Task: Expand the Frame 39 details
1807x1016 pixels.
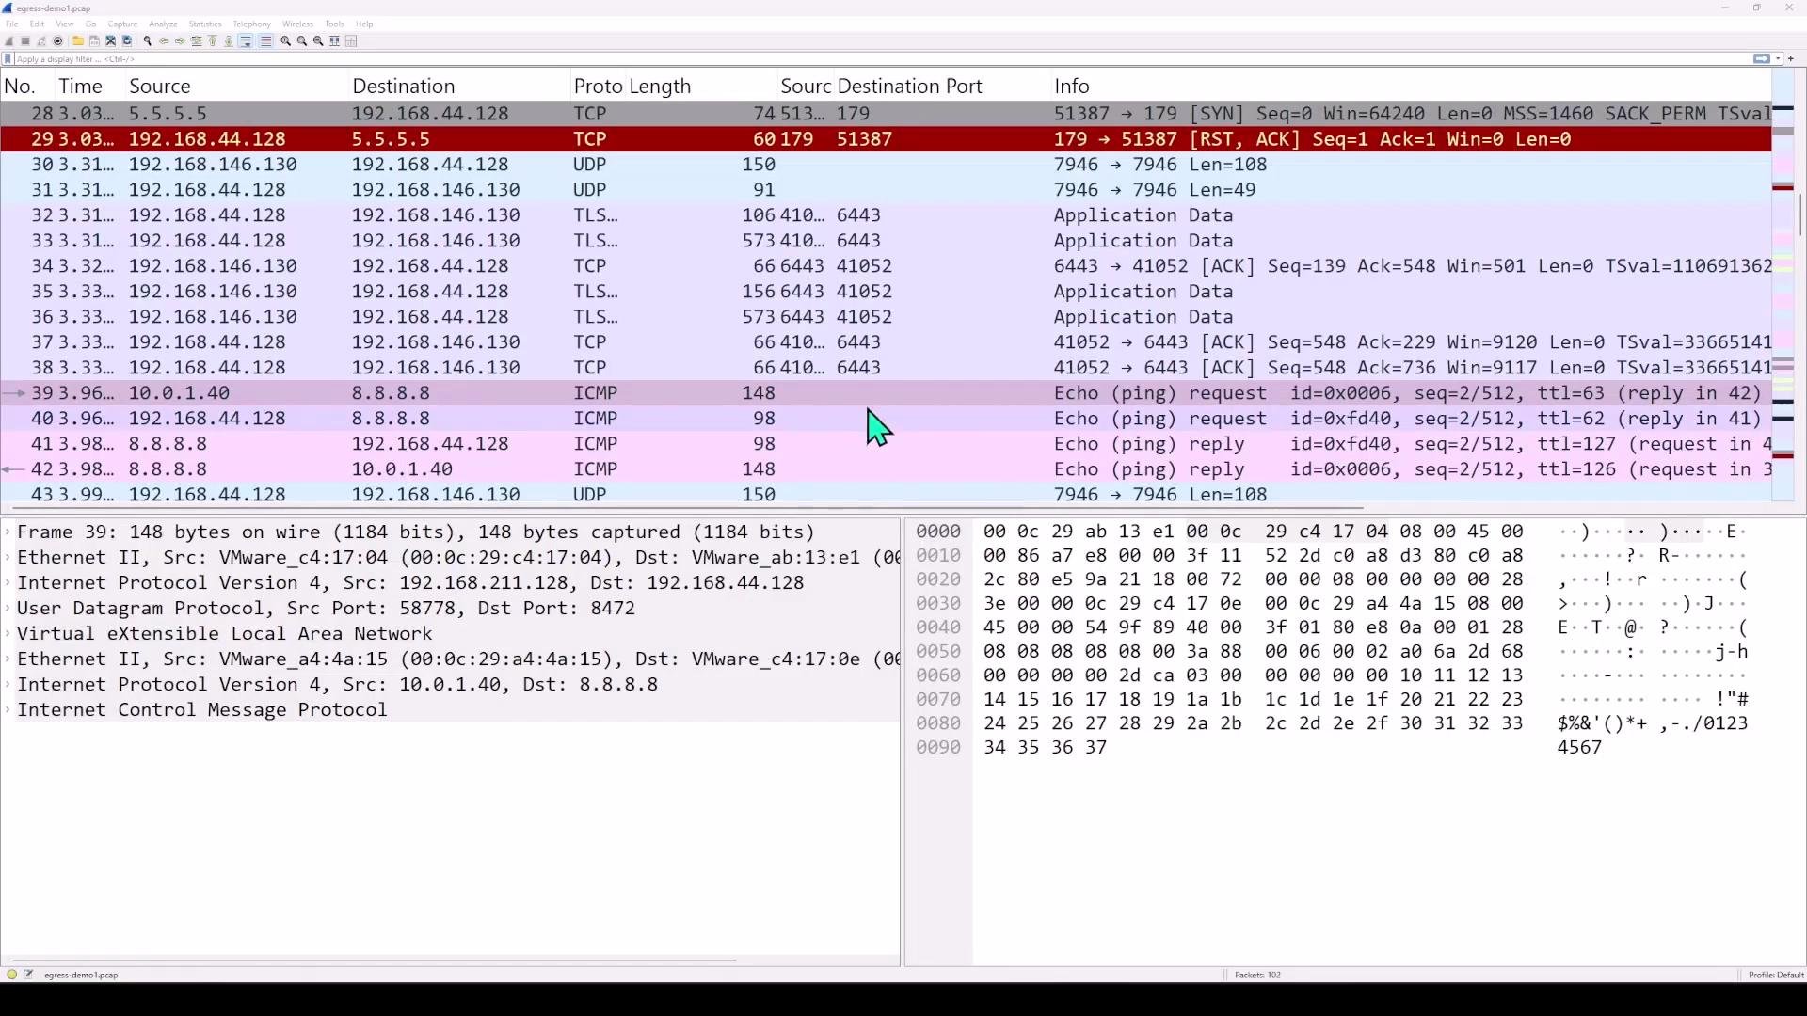Action: 8,532
